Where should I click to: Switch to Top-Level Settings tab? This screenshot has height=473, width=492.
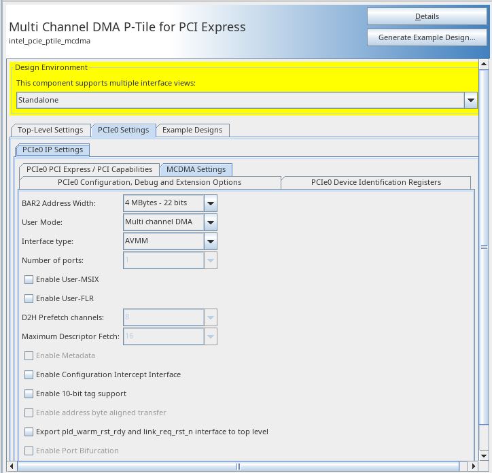(50, 130)
